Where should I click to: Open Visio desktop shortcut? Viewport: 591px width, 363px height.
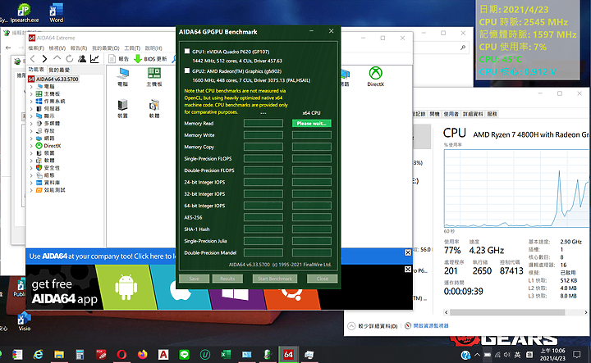(24, 321)
